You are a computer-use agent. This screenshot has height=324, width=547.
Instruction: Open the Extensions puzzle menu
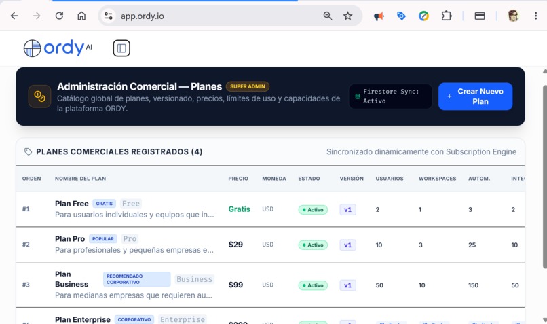point(447,16)
